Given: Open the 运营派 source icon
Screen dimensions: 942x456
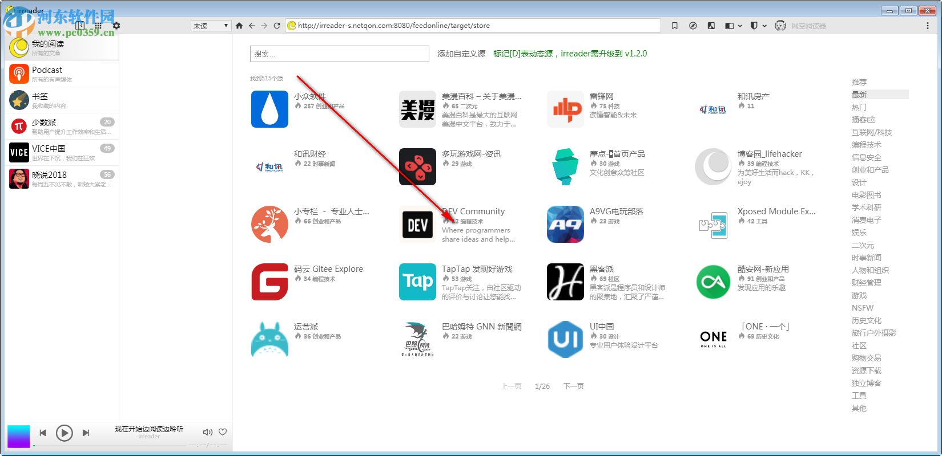Looking at the screenshot, I should click(269, 339).
